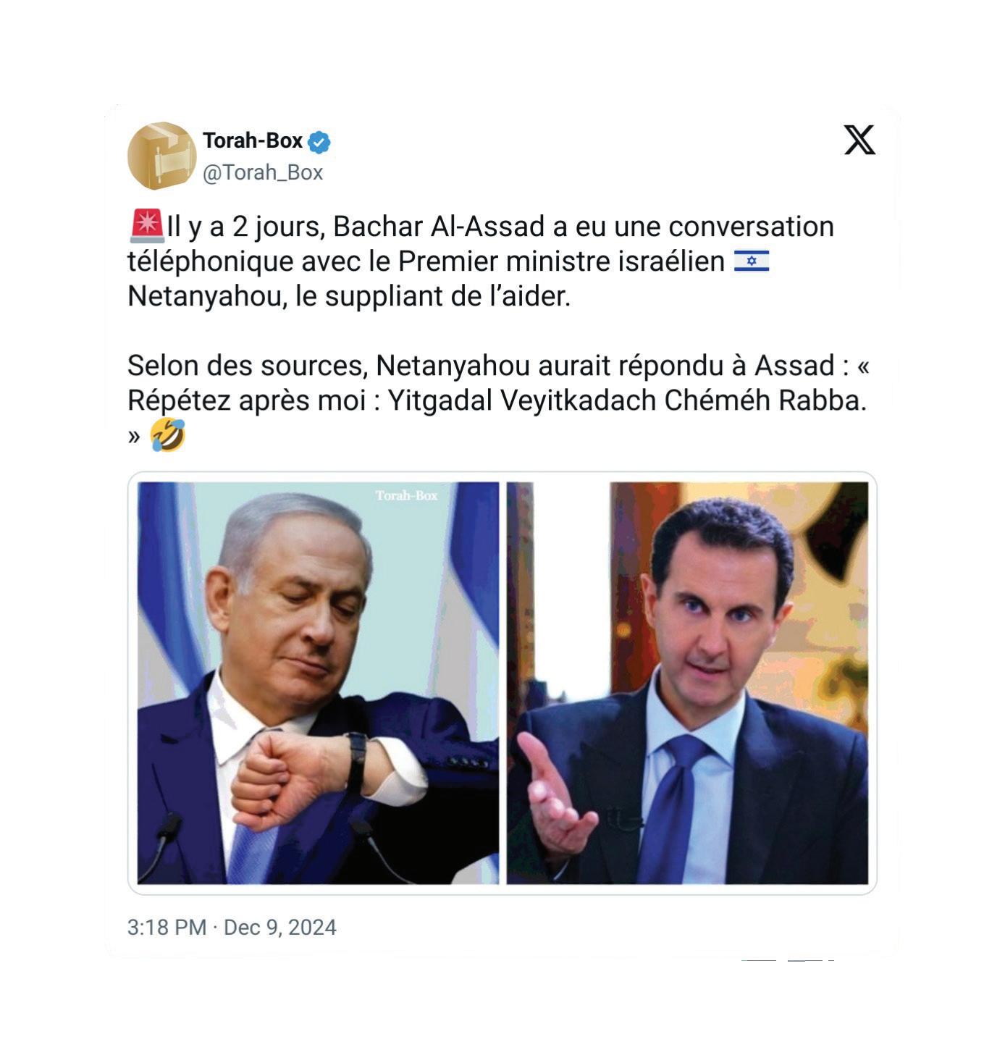Click the wristwatch in left photo
This screenshot has height=1063, width=1005.
356,760
